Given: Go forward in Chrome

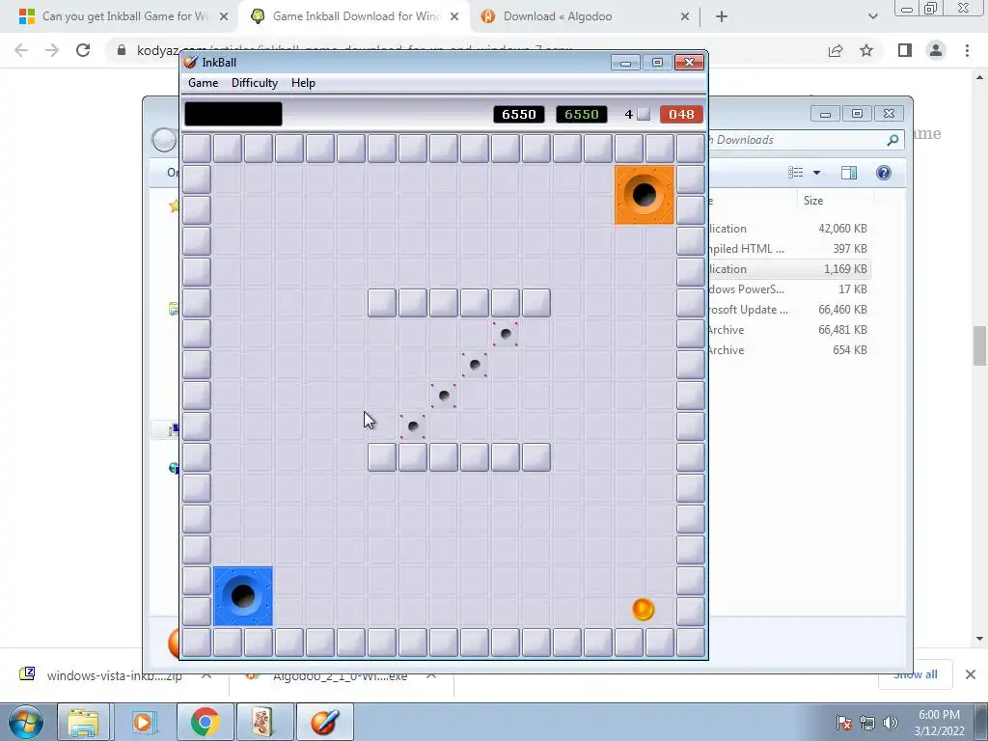Looking at the screenshot, I should click(x=52, y=50).
